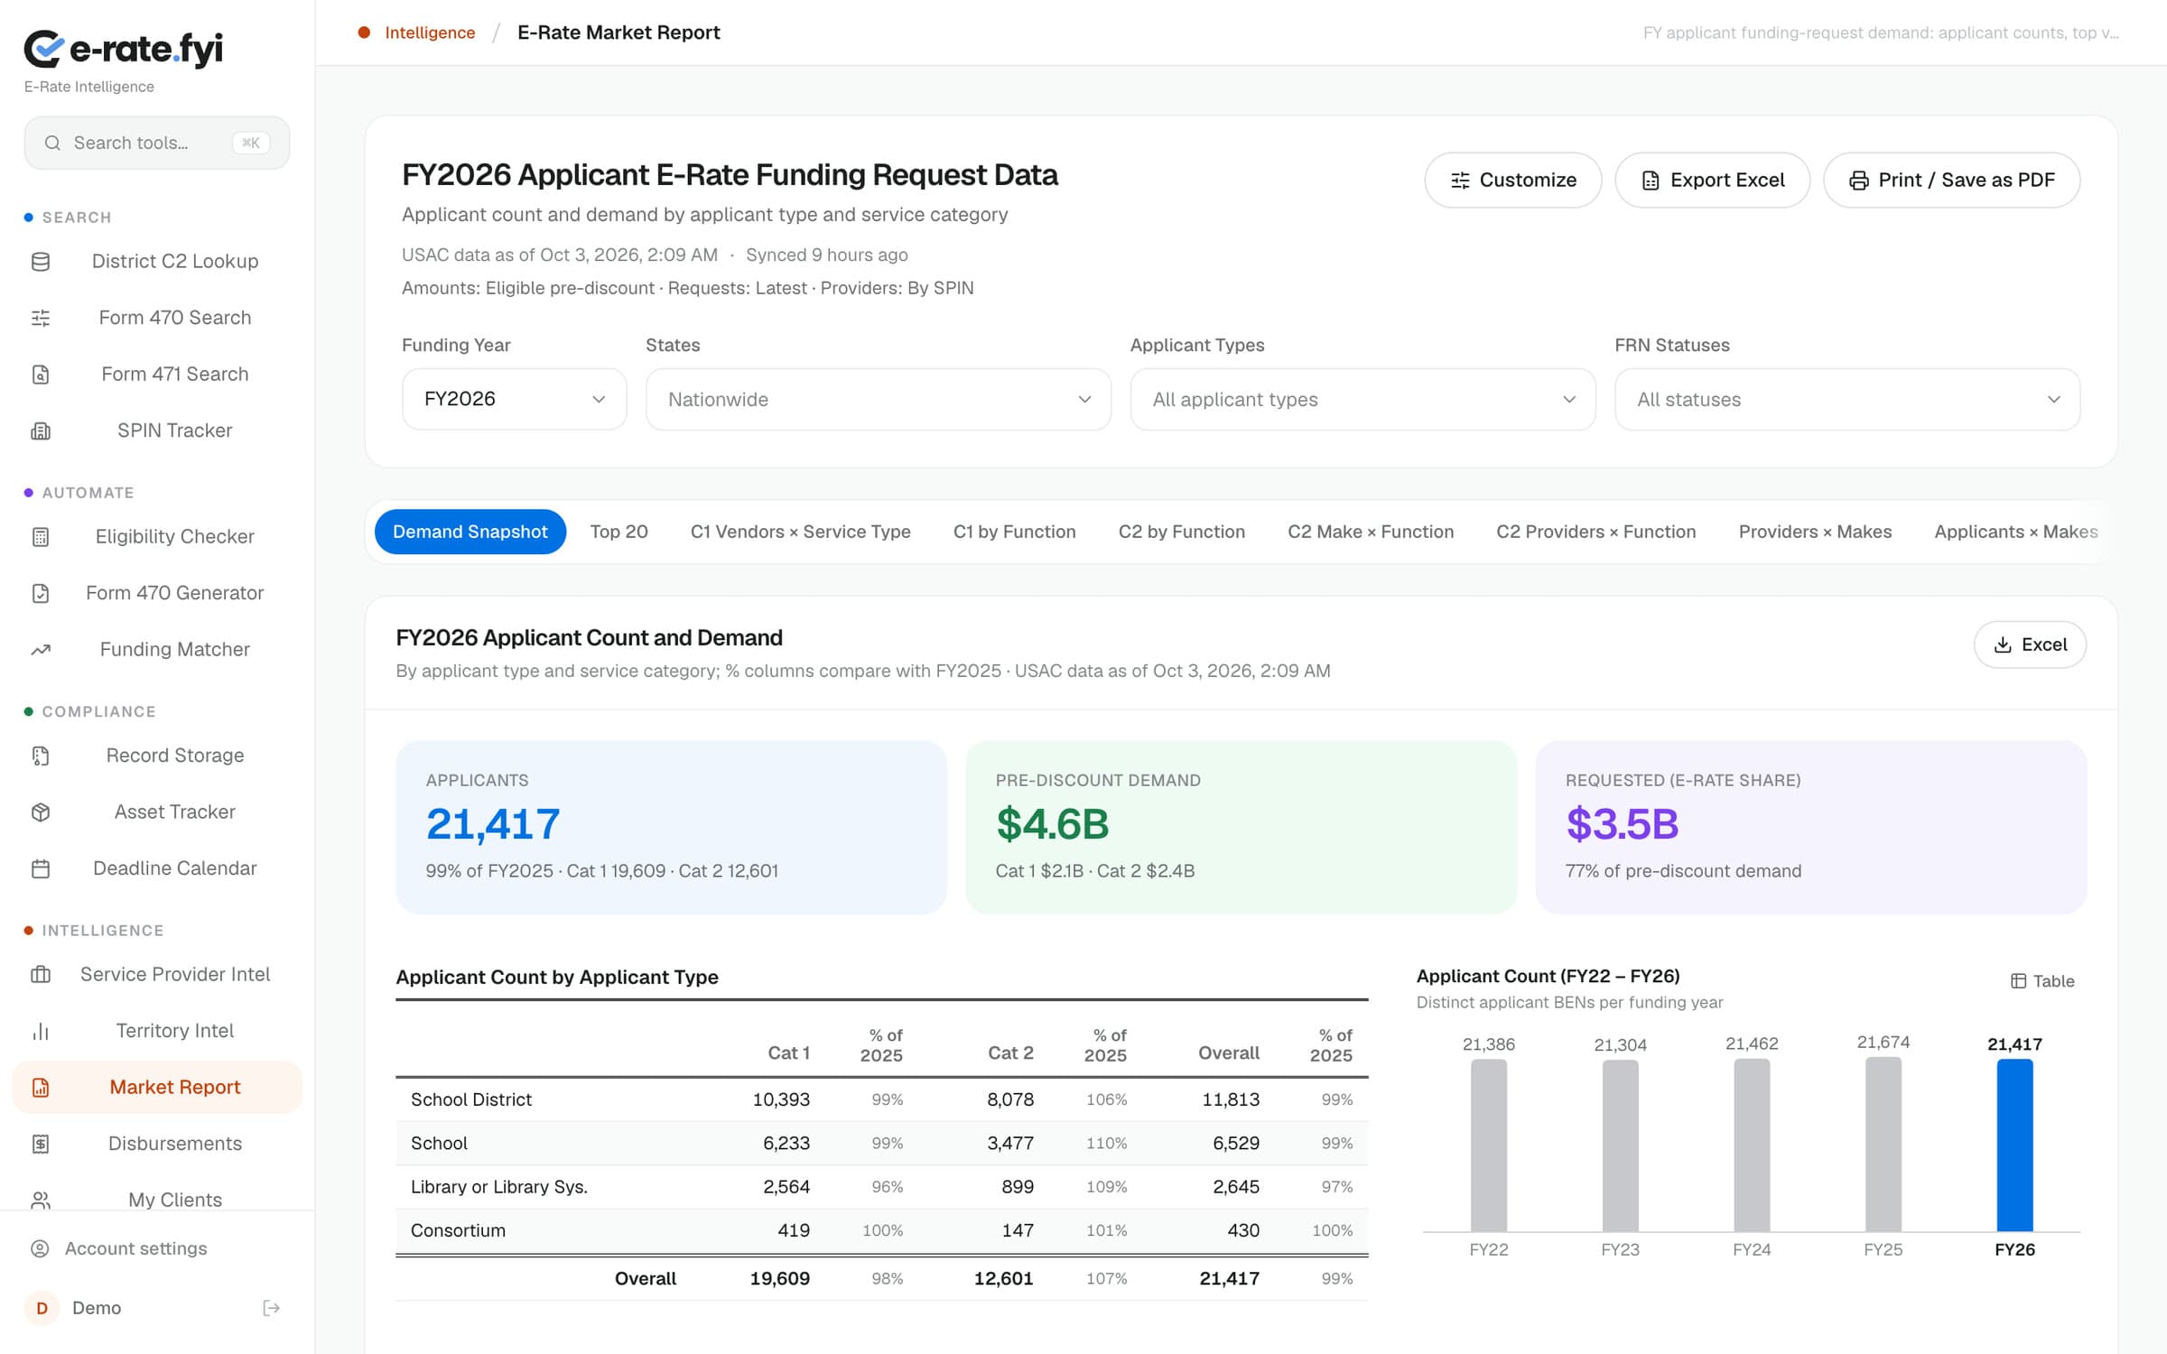The width and height of the screenshot is (2167, 1354).
Task: Click the FY26 blue bar in chart
Action: click(x=2014, y=1145)
